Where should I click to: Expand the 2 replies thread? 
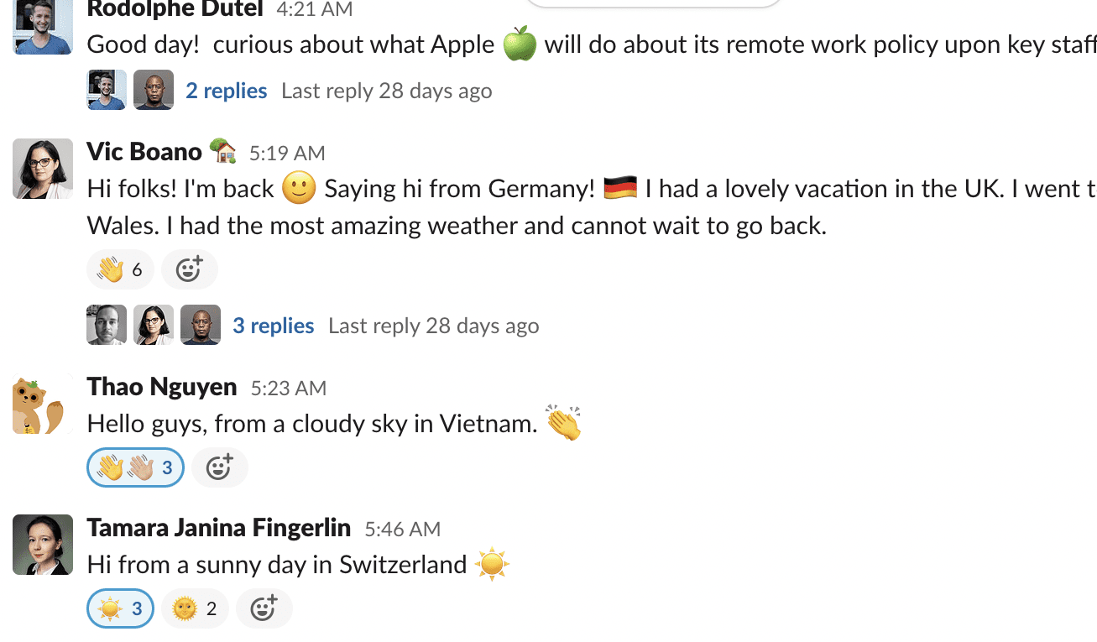[226, 91]
